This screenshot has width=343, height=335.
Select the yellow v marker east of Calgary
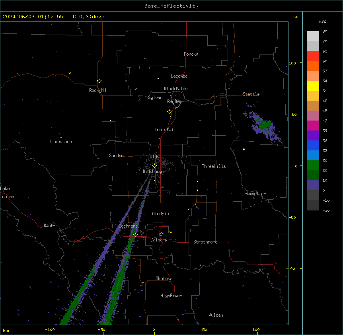pyautogui.click(x=171, y=232)
